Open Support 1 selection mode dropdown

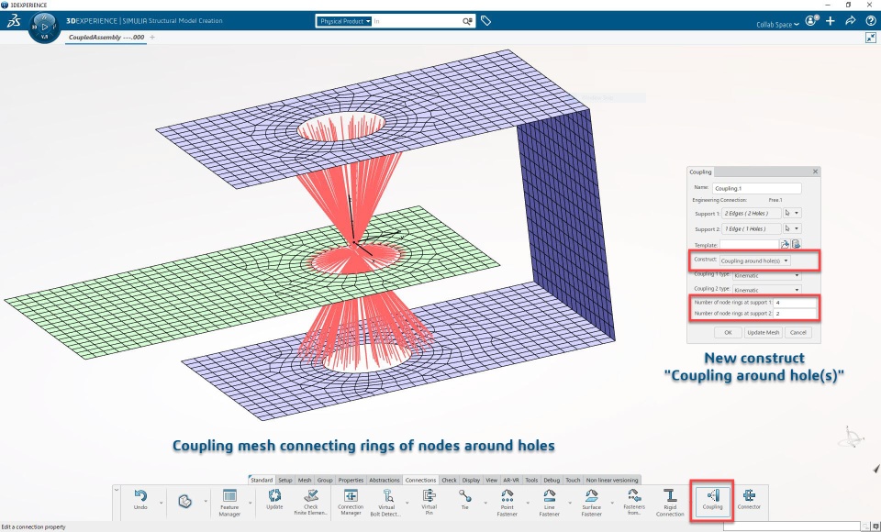(x=792, y=213)
